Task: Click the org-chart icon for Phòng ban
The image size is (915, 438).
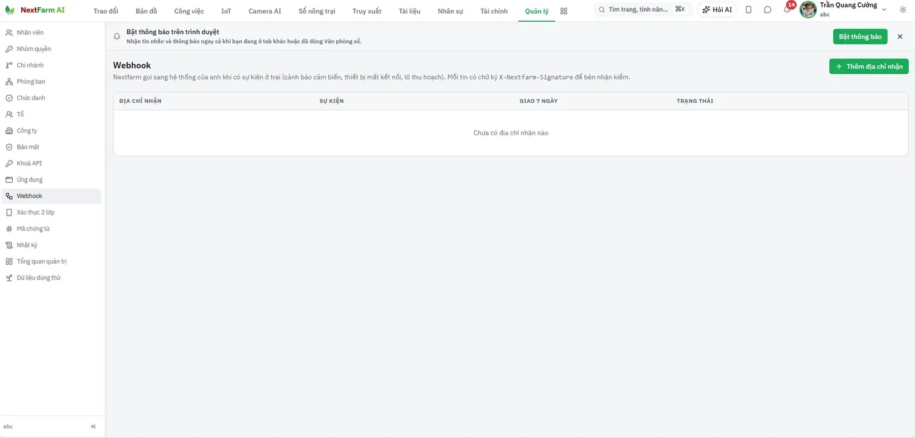Action: (9, 82)
